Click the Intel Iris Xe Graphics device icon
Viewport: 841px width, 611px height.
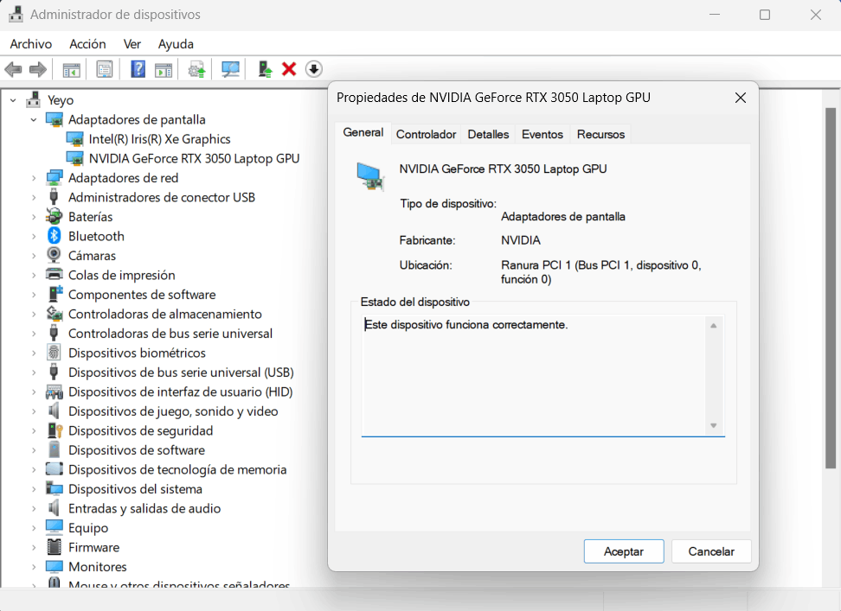point(74,138)
